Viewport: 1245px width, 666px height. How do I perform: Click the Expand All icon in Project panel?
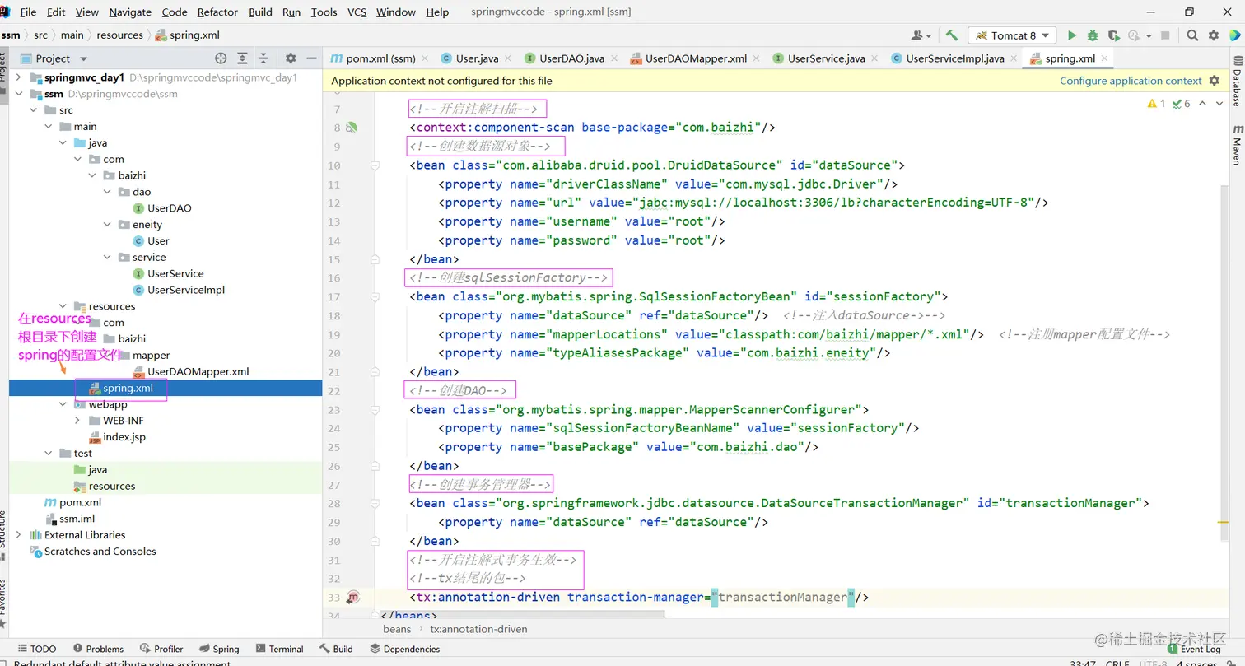[242, 58]
